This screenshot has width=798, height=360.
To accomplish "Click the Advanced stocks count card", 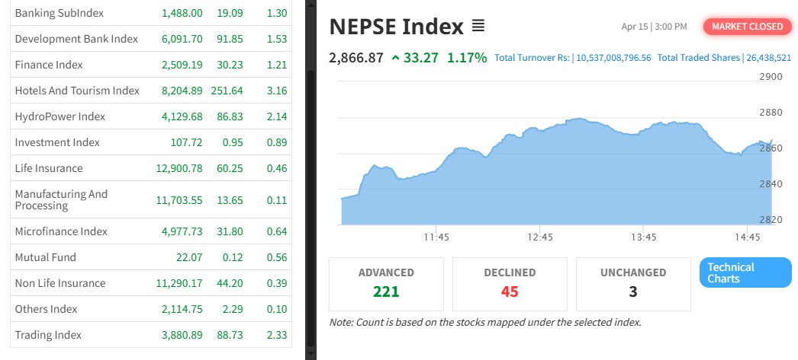I will pos(386,283).
